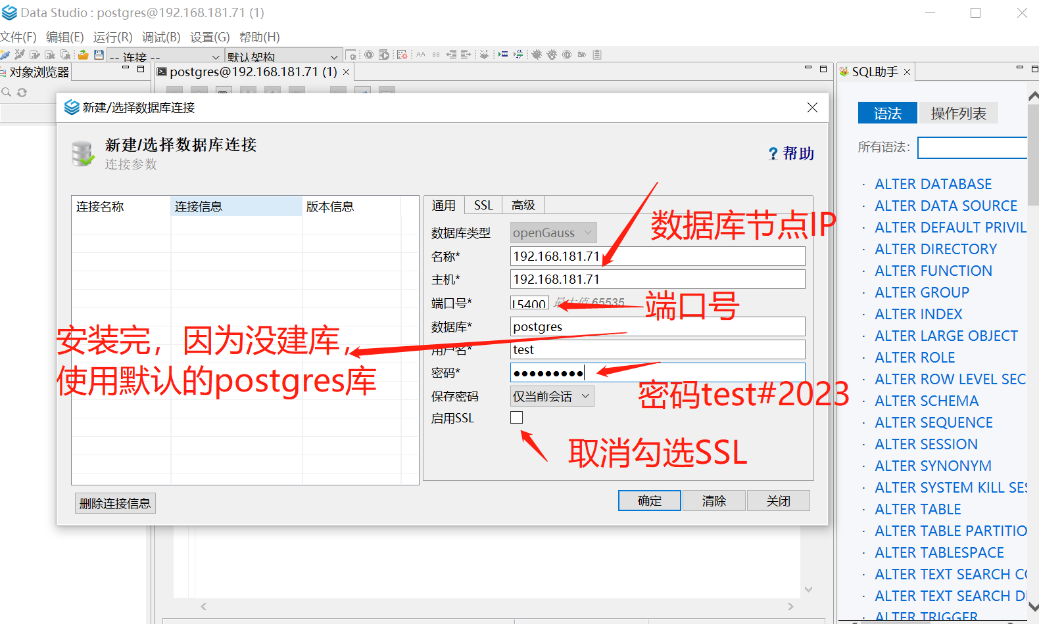This screenshot has width=1039, height=624.
Task: Click the 关闭 button
Action: (779, 501)
